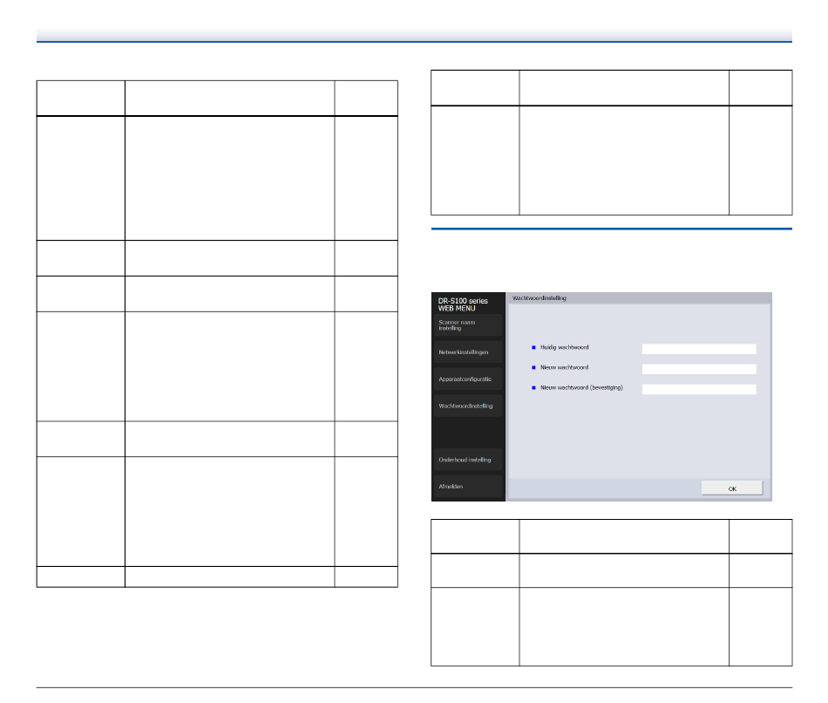Viewport: 828px width, 703px height.
Task: Click Afmelden to log out
Action: 468,487
